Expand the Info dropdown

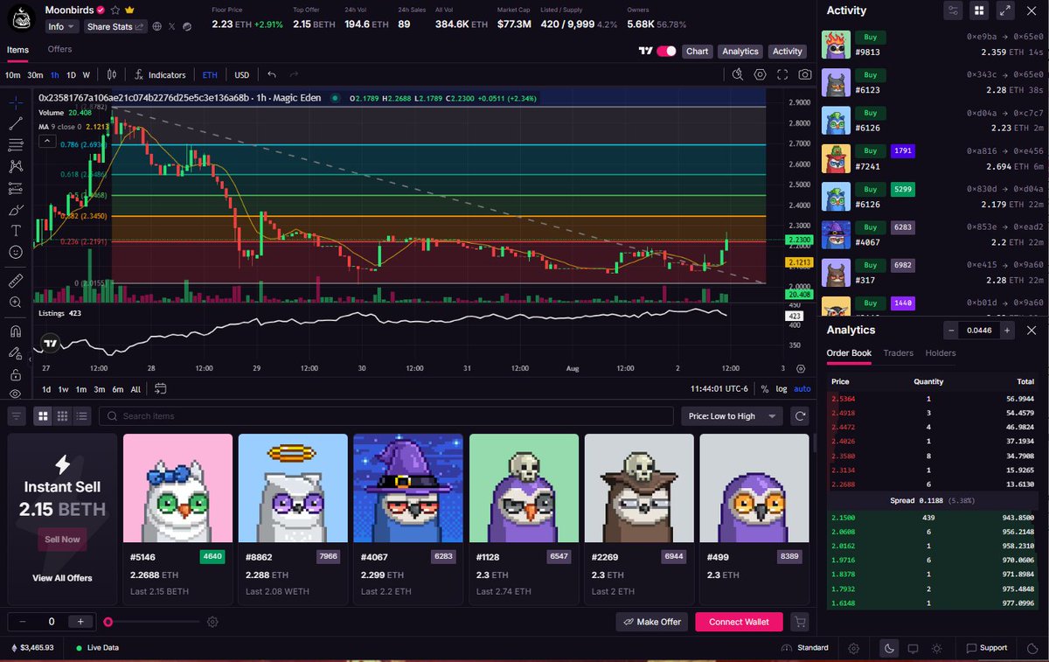click(62, 27)
